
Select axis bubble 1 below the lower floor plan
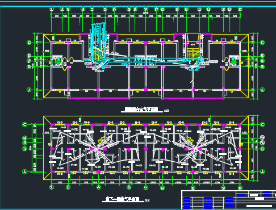52,187
